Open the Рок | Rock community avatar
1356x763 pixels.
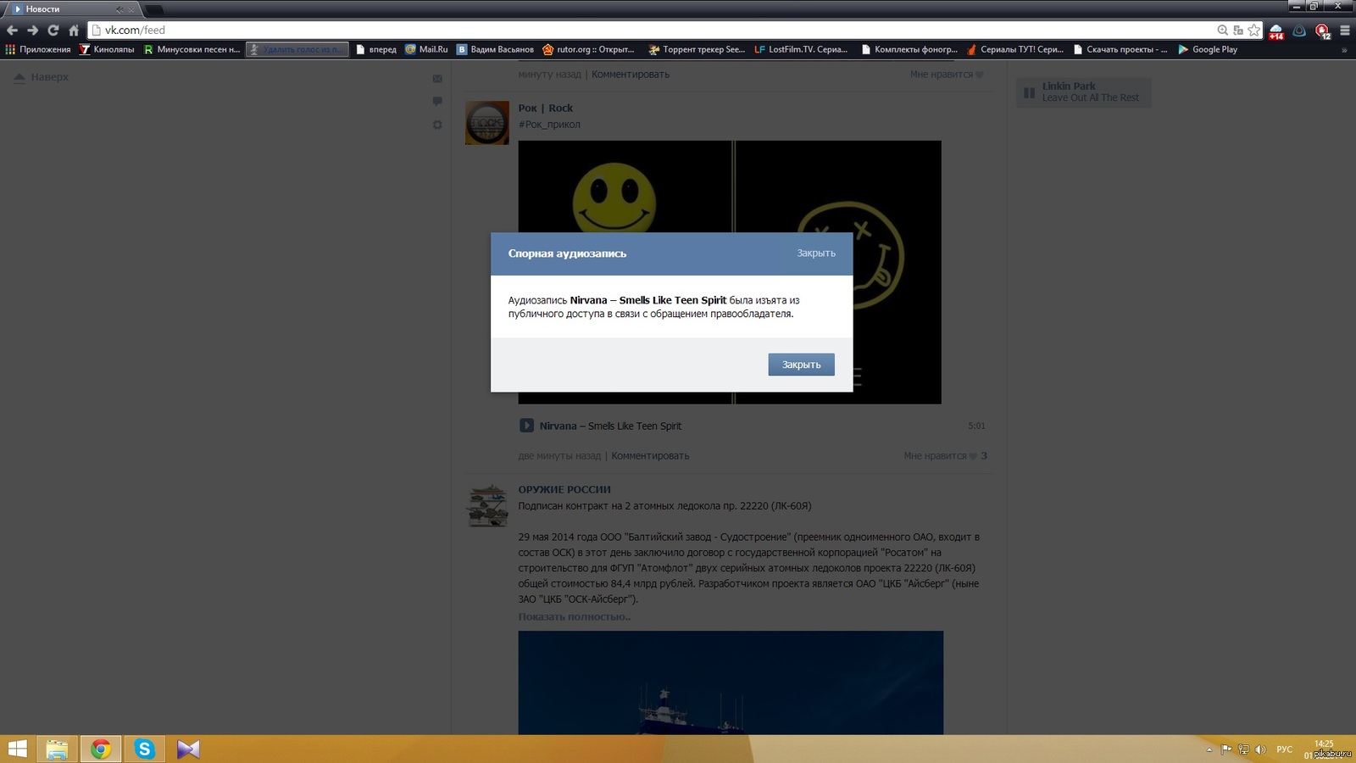click(x=487, y=123)
